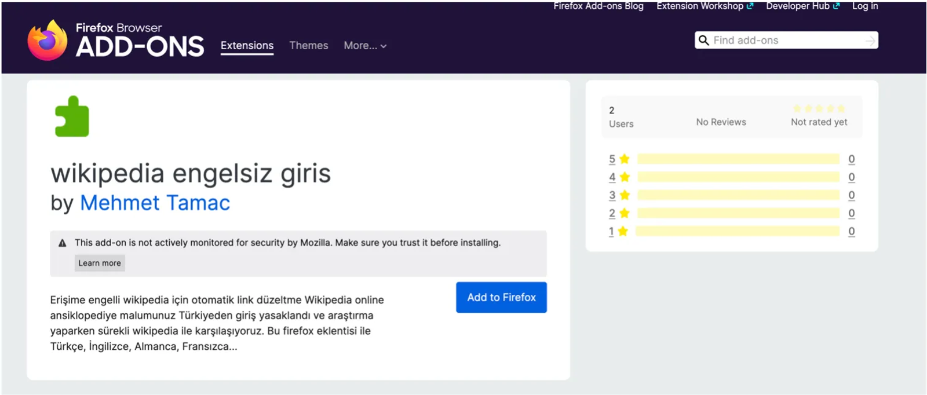Submit search with the arrow icon
This screenshot has height=395, width=927.
click(870, 41)
